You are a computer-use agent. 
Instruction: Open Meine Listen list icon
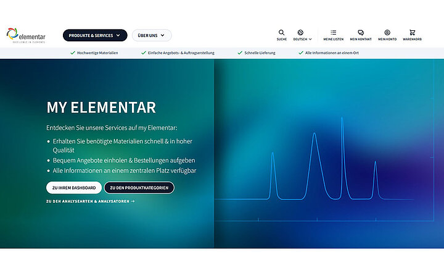[x=333, y=32]
